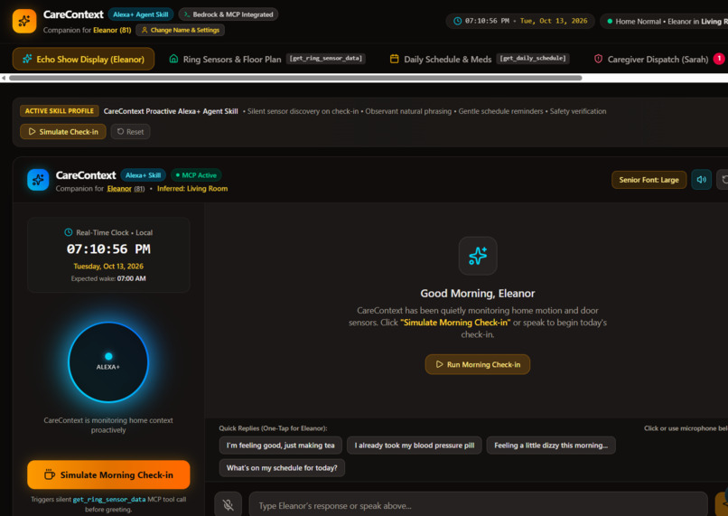Toggle the speaker sound icon
This screenshot has width=728, height=516.
click(701, 180)
